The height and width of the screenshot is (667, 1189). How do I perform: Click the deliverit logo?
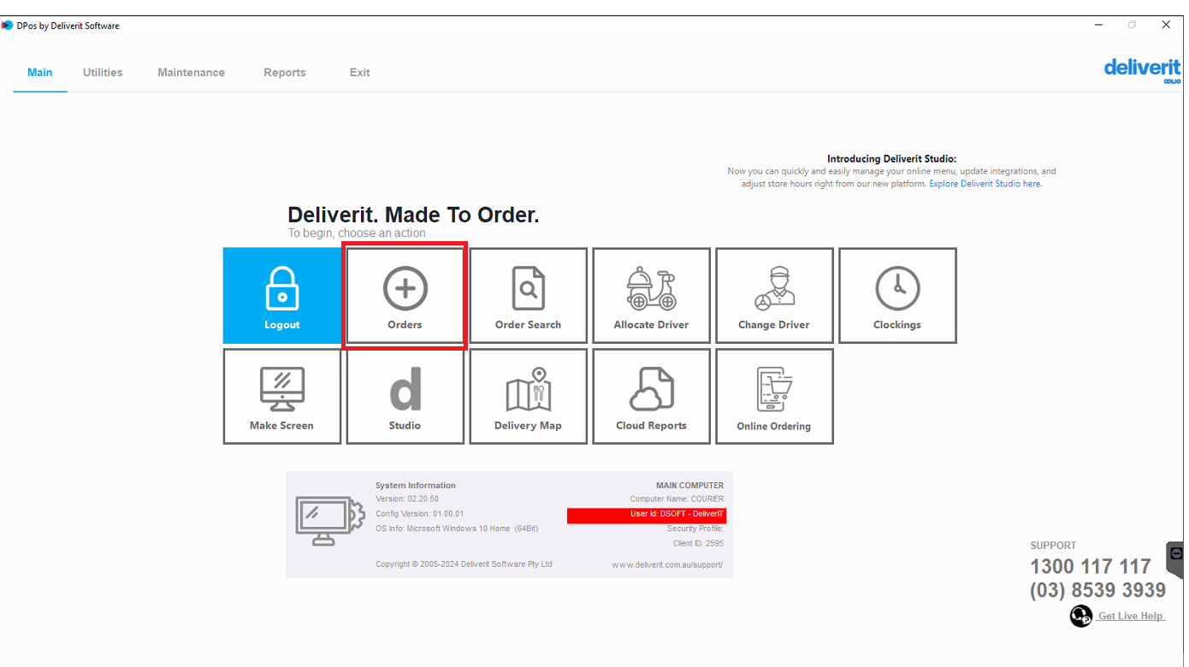pos(1142,69)
